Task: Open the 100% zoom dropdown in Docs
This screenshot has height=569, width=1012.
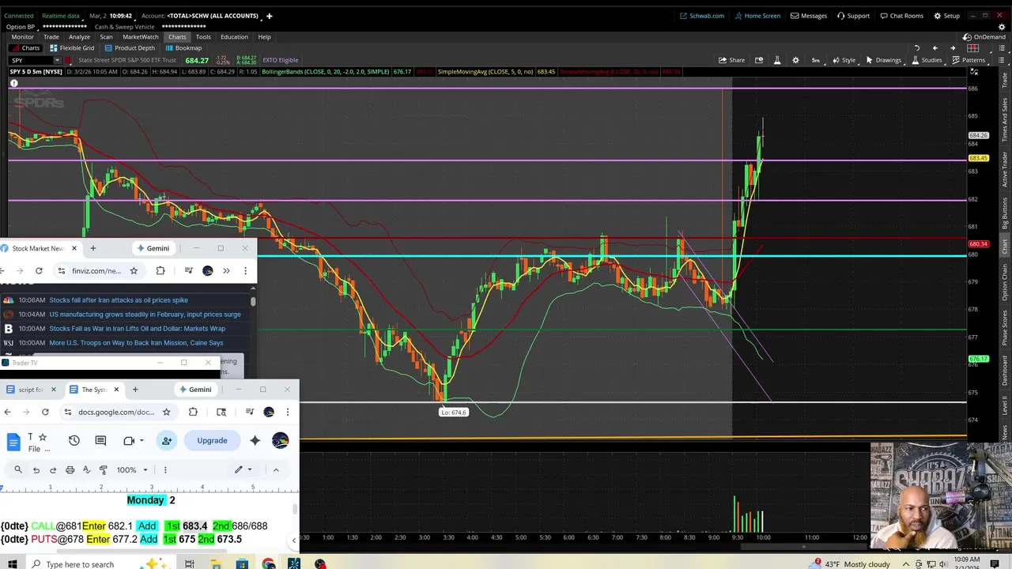Action: click(132, 470)
